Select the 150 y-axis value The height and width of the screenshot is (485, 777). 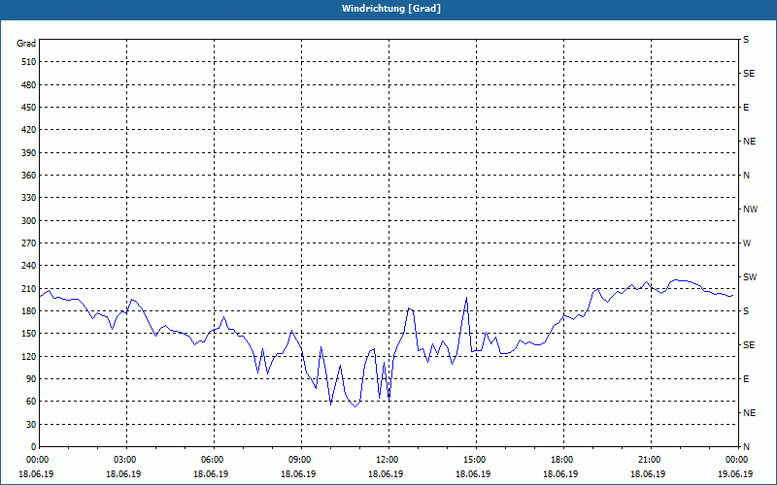coord(29,334)
